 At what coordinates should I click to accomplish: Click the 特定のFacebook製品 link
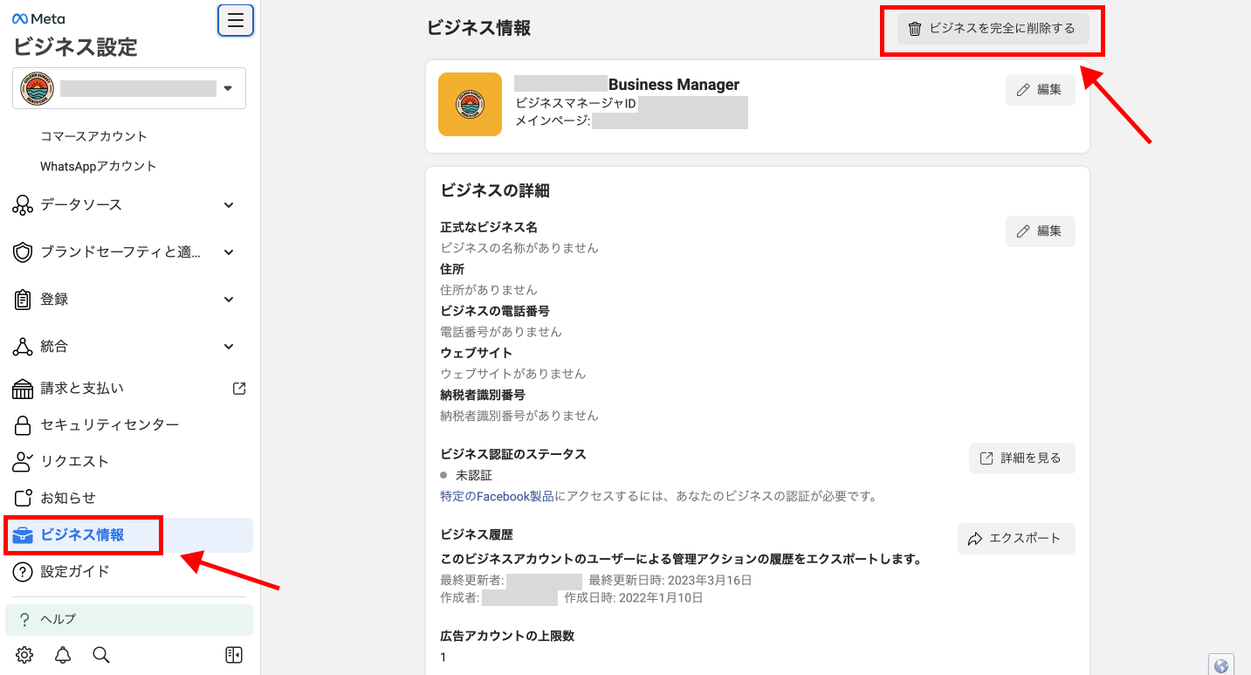[498, 496]
